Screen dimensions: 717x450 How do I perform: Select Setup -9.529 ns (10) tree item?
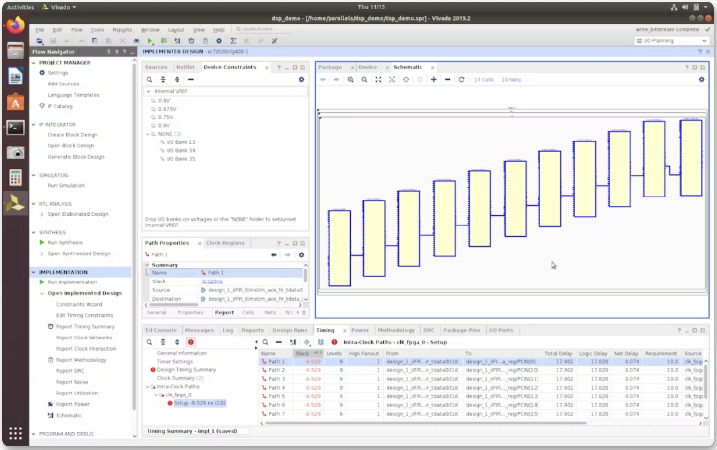tap(199, 403)
